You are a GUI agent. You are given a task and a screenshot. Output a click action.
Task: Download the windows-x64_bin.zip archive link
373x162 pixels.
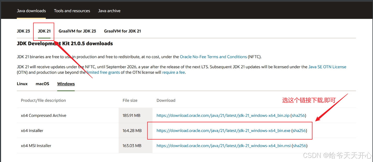coord(223,116)
